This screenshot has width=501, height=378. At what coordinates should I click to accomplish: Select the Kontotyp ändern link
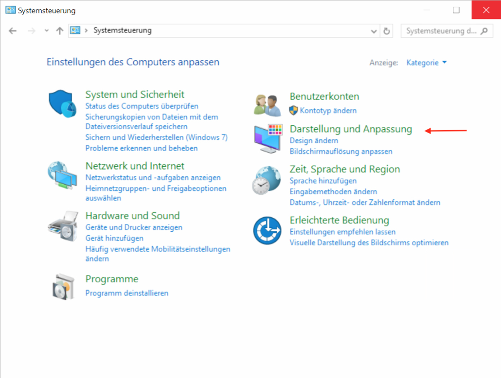328,110
